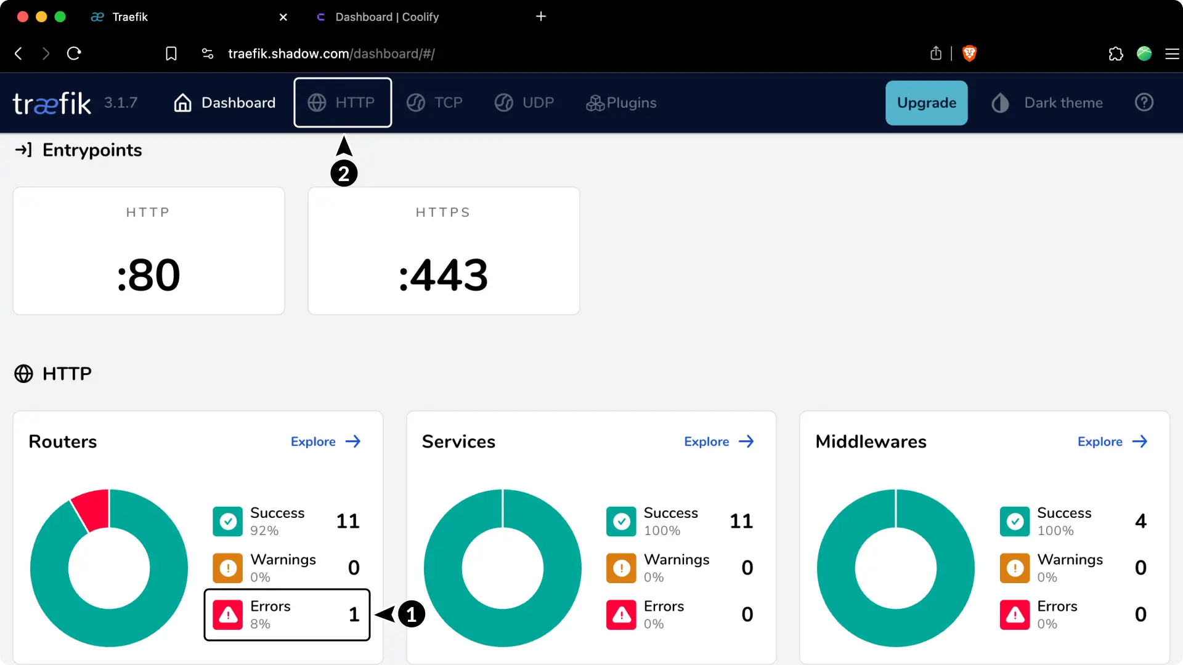Switch to the HTTP tab
The image size is (1183, 665).
tap(342, 103)
